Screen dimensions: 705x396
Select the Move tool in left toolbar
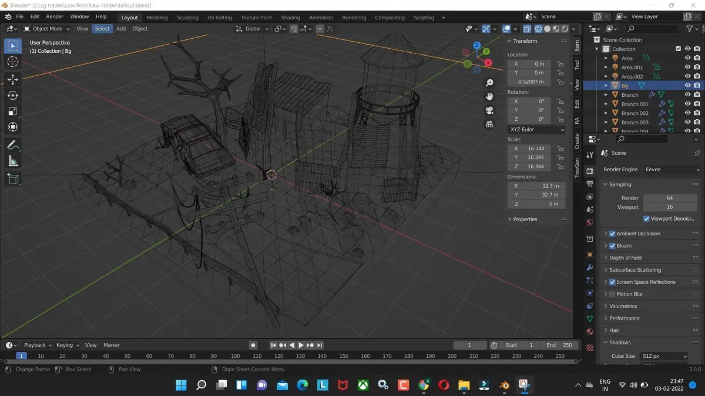coord(13,79)
